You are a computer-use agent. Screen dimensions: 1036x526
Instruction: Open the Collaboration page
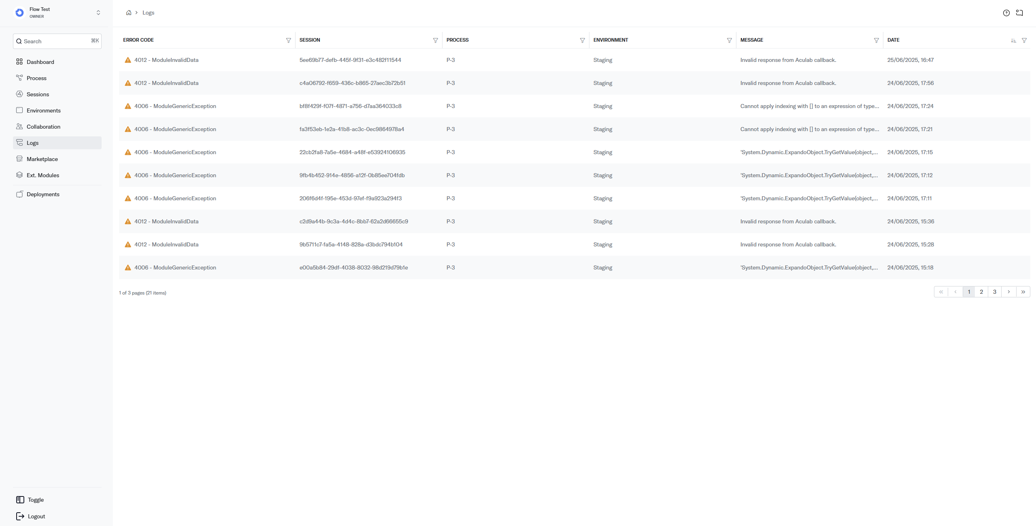pos(57,127)
